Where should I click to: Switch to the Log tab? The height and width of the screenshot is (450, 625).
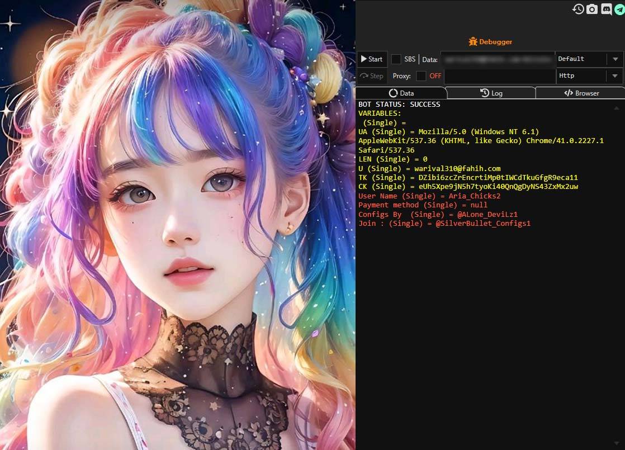tap(491, 93)
